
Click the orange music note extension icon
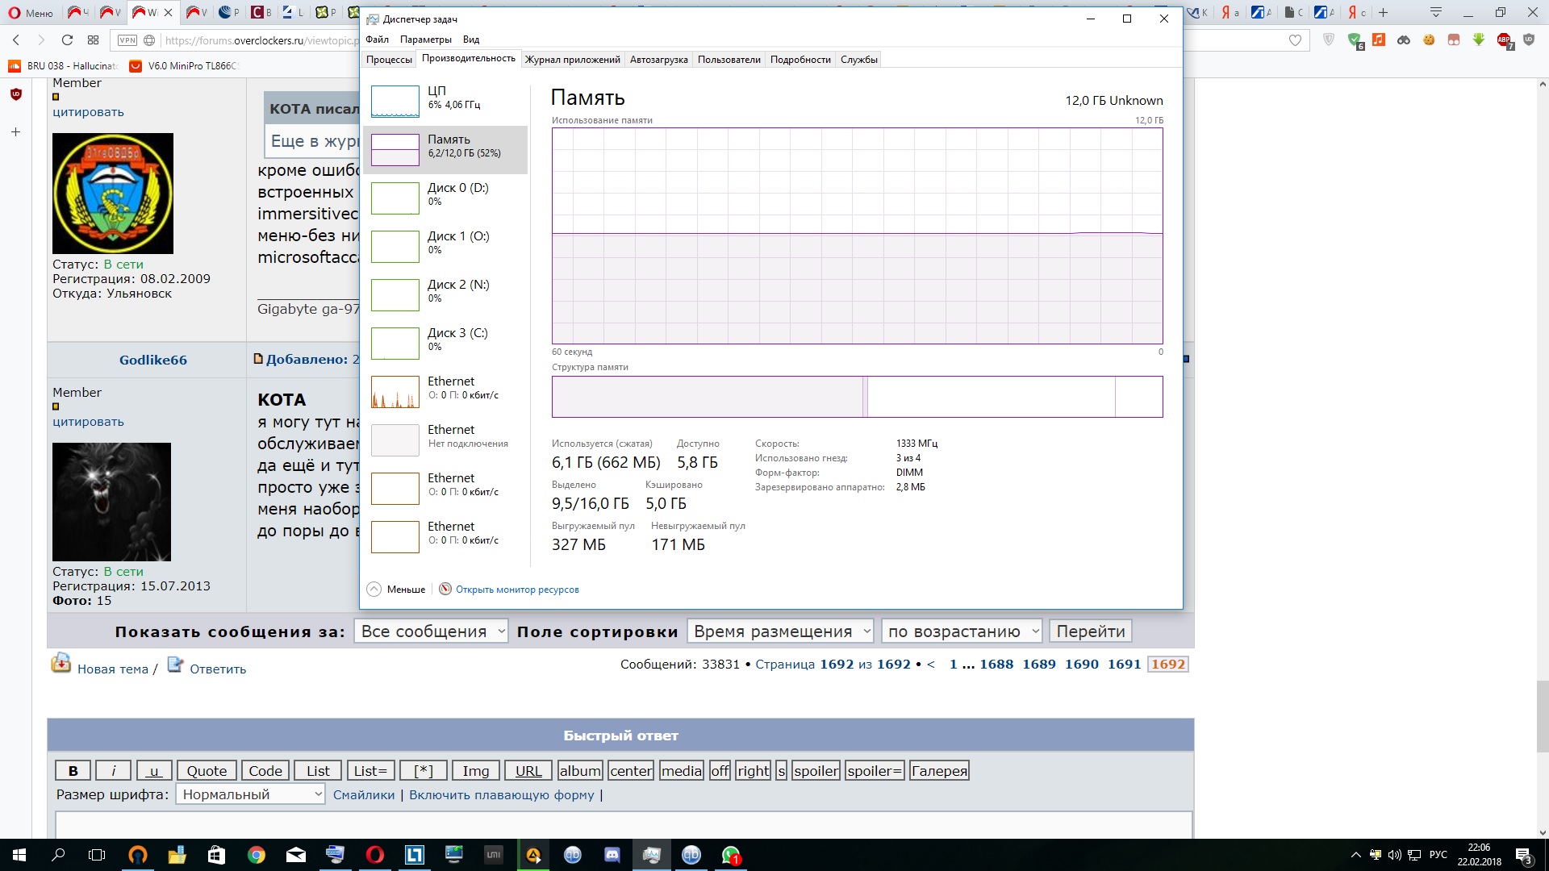click(x=1379, y=40)
